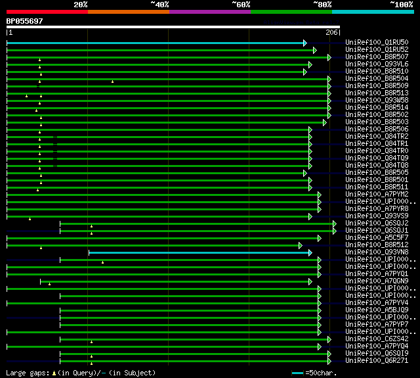
Task: Select the BP055697 query name
Action: click(x=25, y=21)
